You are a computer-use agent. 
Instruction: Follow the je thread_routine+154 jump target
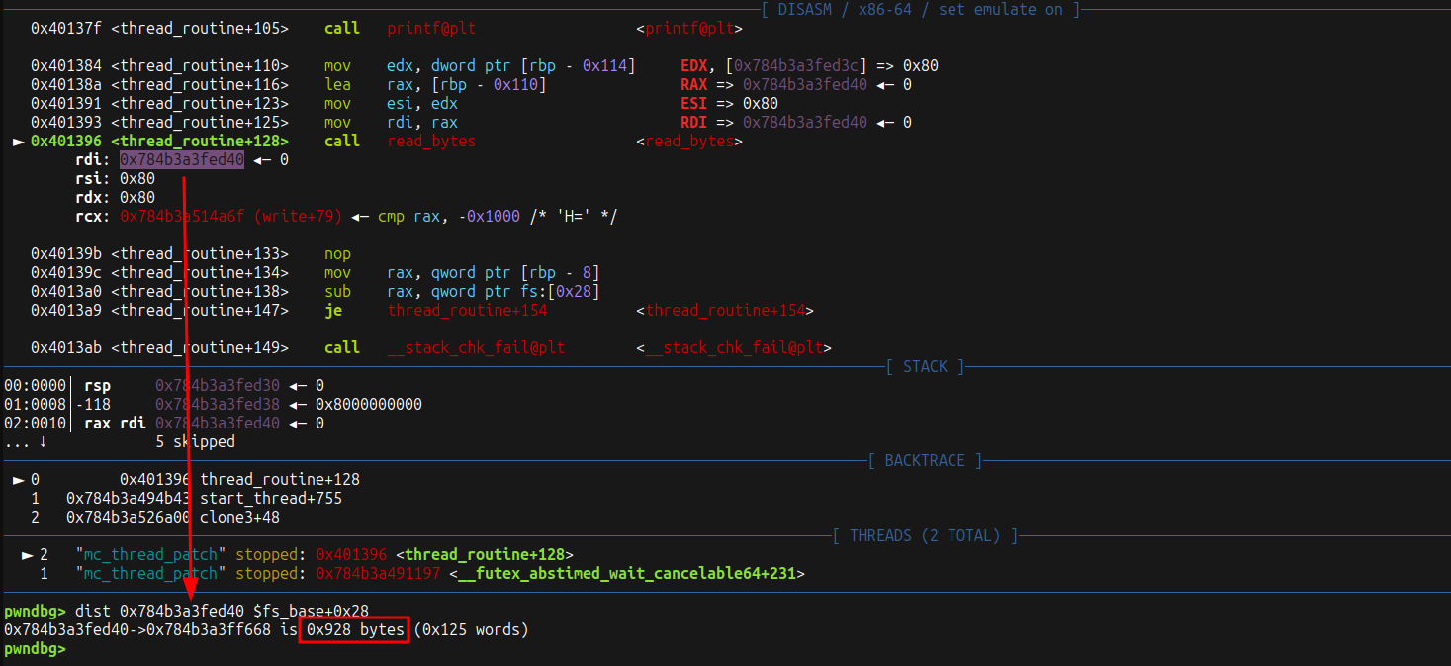point(467,311)
